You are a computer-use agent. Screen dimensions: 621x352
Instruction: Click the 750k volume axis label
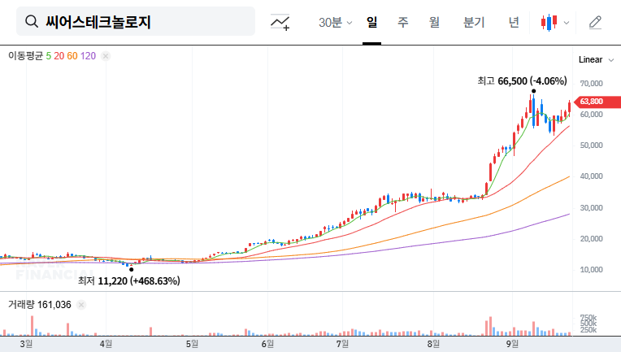coord(588,318)
